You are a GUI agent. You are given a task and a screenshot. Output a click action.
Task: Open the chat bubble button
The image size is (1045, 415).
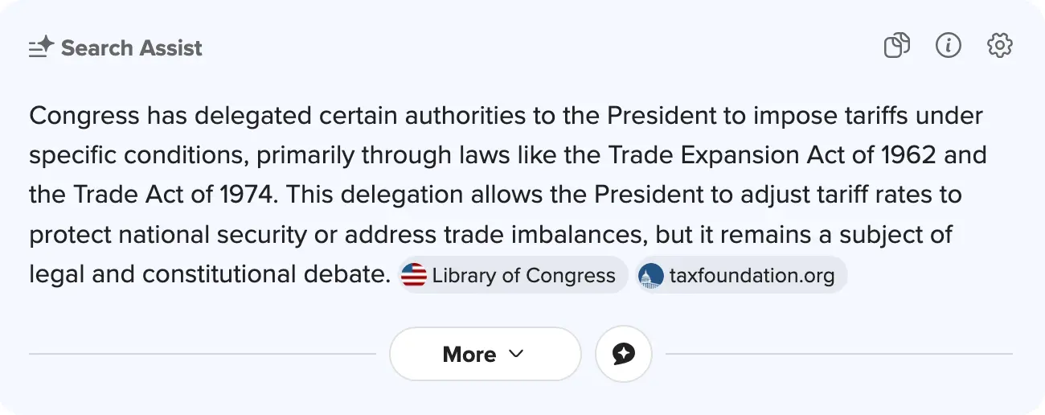624,354
